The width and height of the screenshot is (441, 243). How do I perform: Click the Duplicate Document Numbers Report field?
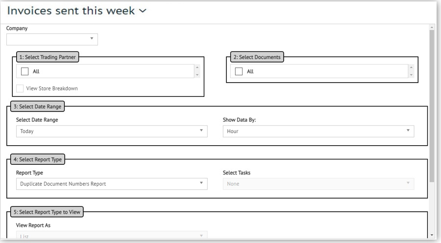click(x=105, y=184)
